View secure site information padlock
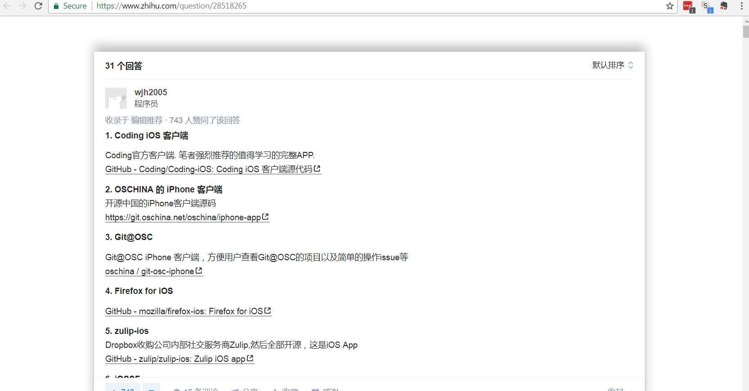Image resolution: width=749 pixels, height=391 pixels. pos(56,6)
